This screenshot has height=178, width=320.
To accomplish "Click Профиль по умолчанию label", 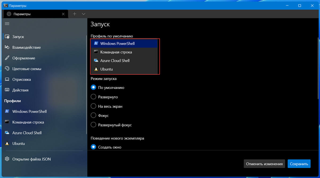I will click(112, 36).
